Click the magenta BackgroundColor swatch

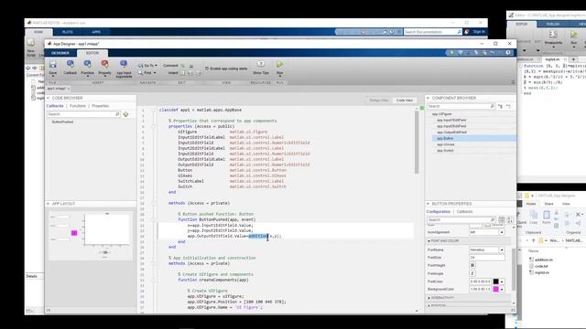tap(495, 290)
